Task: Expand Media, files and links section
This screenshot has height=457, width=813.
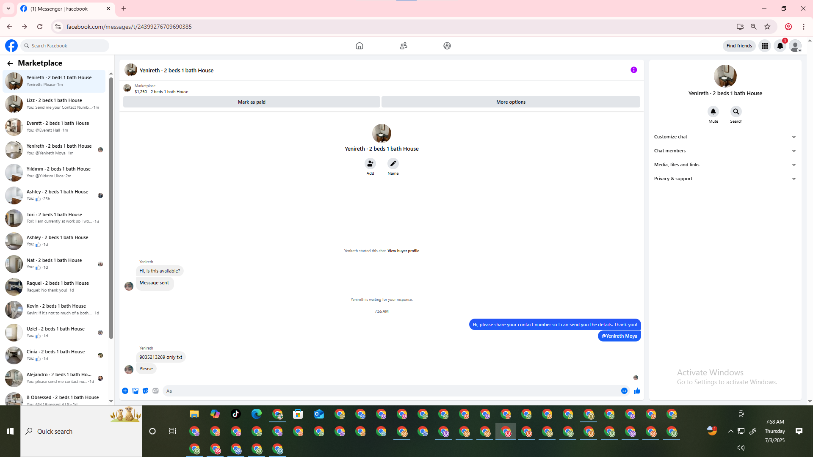Action: tap(725, 165)
